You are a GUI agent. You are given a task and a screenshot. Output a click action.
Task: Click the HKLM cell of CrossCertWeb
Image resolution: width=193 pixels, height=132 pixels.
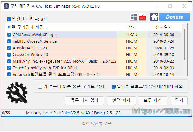coord(132,55)
